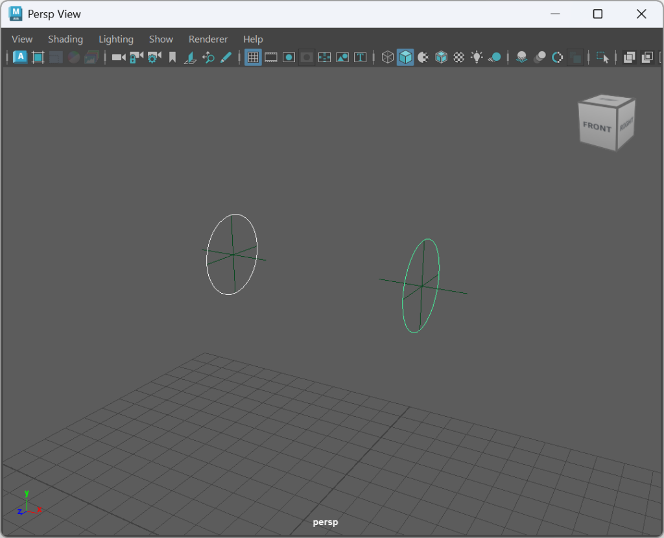Toggle Wireframe shading cube icon
664x538 pixels.
point(387,58)
